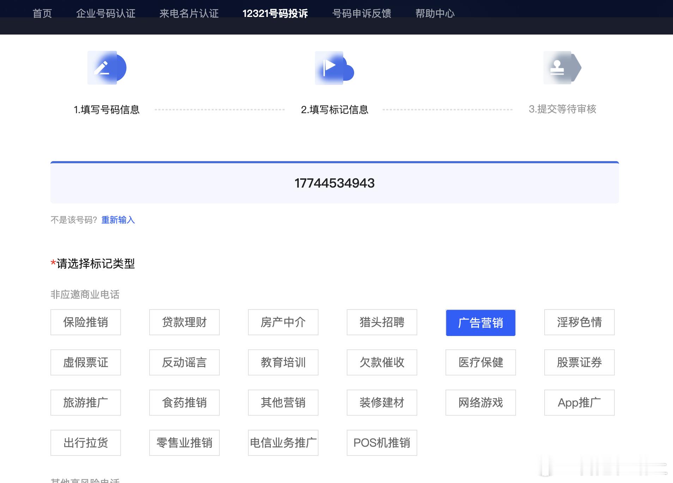Choose the 装修建材 option
673x483 pixels.
coord(382,403)
